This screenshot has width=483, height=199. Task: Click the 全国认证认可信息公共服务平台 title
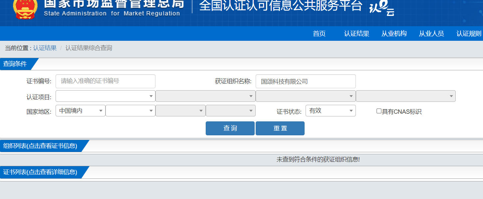point(281,5)
